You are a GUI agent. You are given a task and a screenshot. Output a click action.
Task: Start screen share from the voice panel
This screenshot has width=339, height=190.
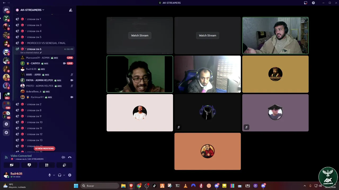pyautogui.click(x=29, y=165)
